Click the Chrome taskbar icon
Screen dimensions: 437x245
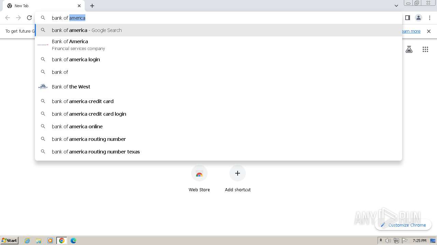click(62, 241)
